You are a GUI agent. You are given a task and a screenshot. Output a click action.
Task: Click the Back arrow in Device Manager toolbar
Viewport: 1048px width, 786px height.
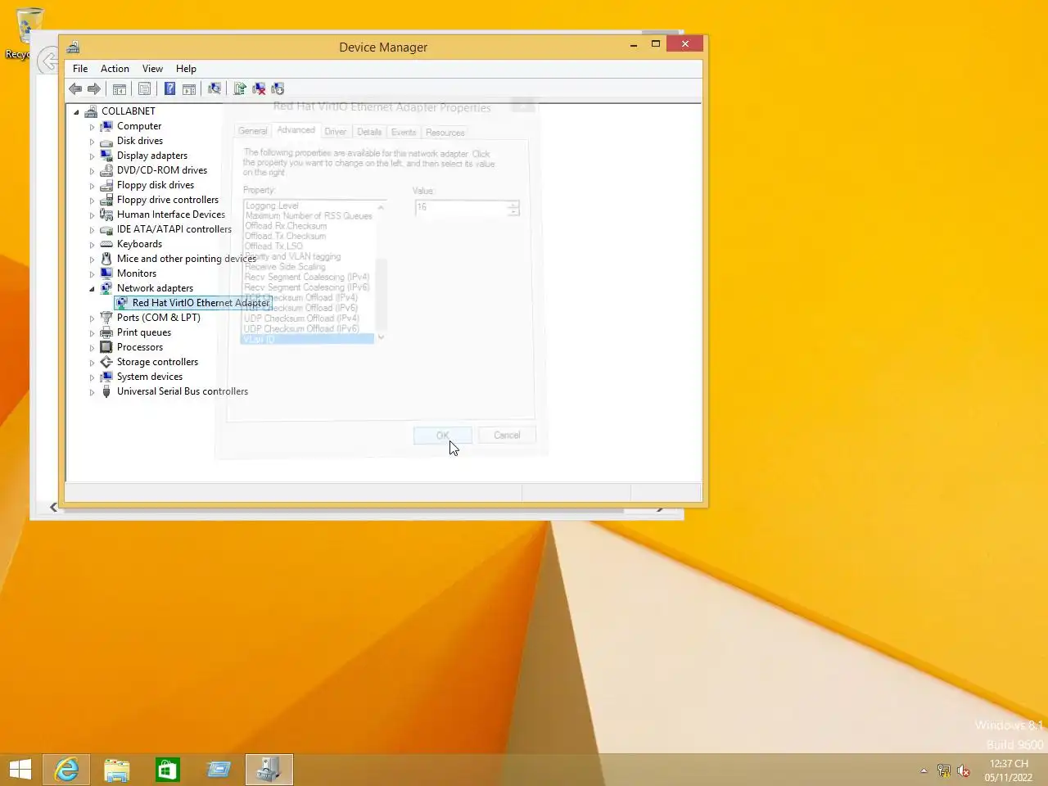coord(75,88)
